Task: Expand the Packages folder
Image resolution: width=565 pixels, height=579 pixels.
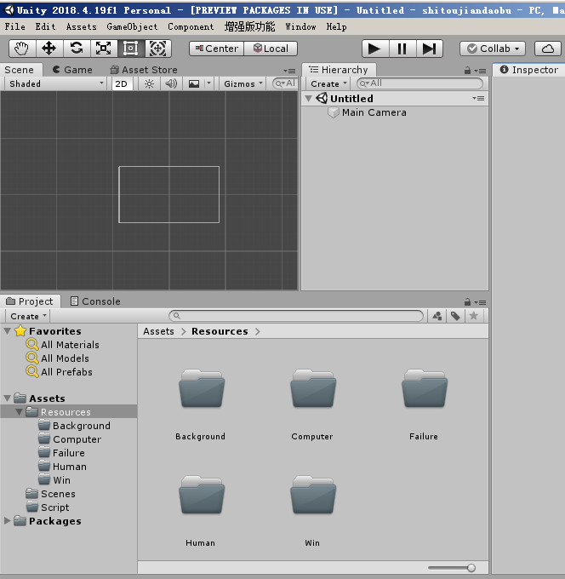Action: click(7, 520)
